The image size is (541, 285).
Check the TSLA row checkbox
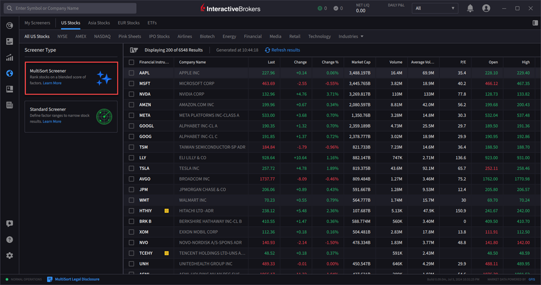[x=131, y=168]
